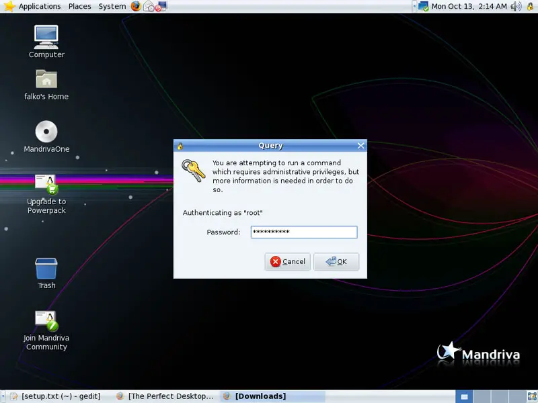
Task: Select the Join Mandriva Community icon
Action: point(46,330)
